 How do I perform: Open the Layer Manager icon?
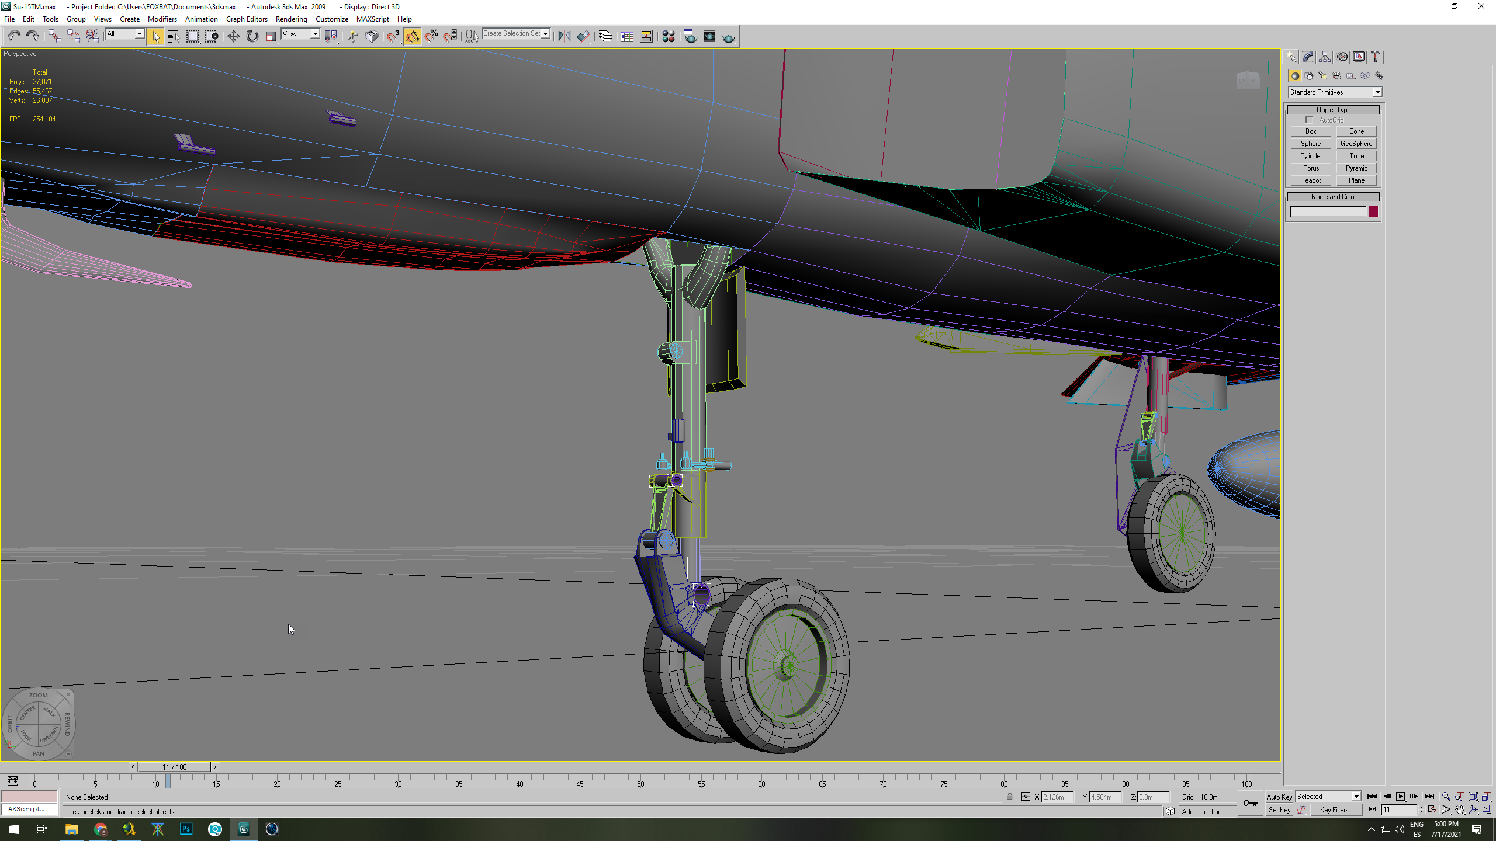pos(605,36)
